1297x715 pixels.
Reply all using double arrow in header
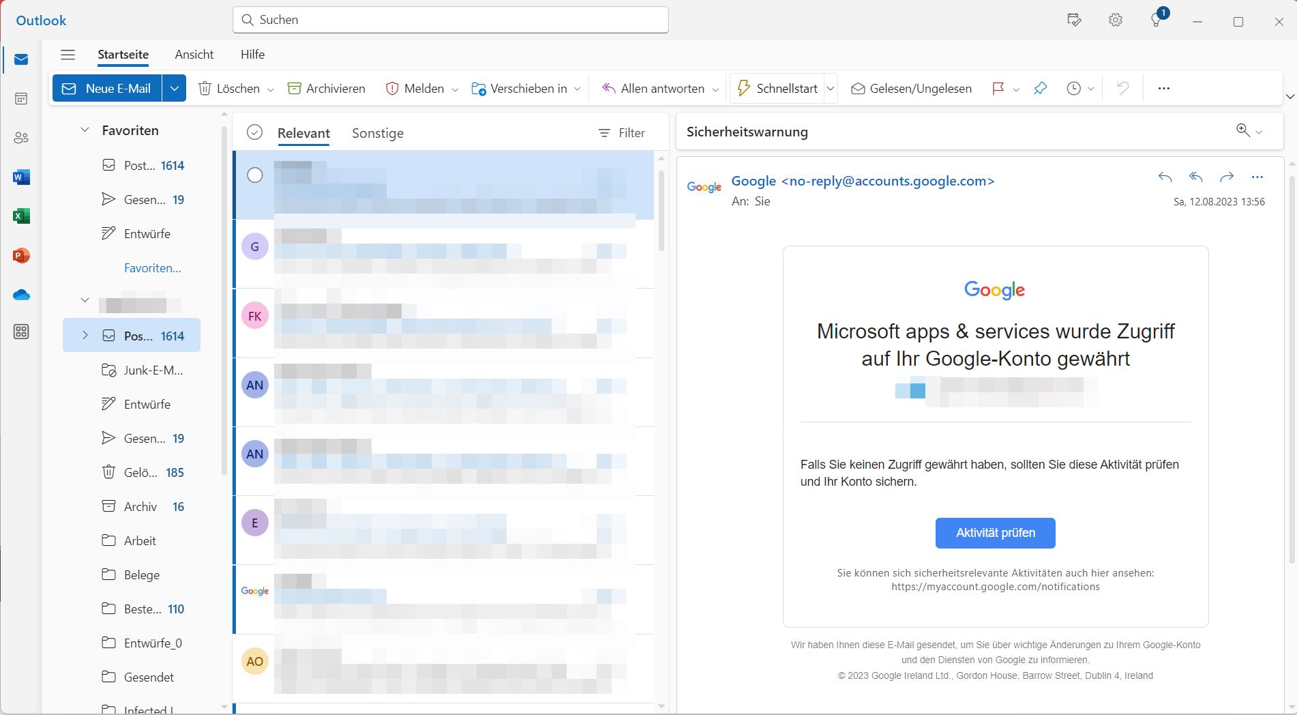pos(1196,177)
